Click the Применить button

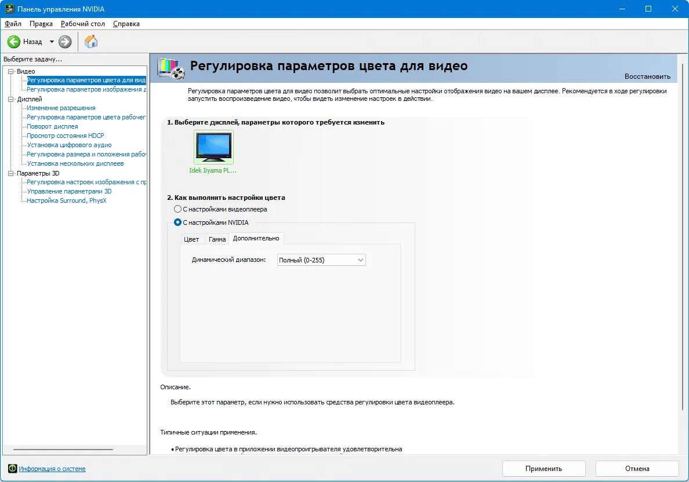[543, 469]
